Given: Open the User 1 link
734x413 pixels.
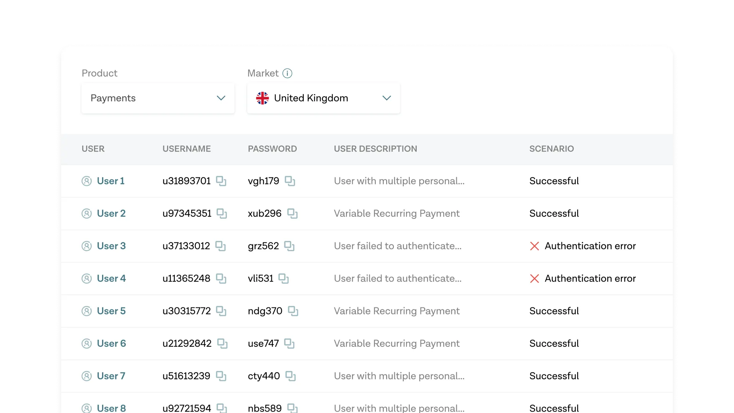Looking at the screenshot, I should (x=110, y=181).
